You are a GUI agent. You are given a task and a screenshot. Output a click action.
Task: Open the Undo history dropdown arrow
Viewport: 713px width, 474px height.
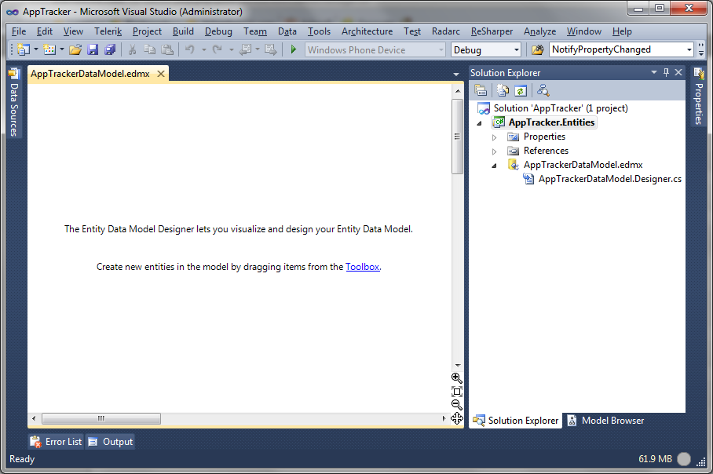[203, 49]
